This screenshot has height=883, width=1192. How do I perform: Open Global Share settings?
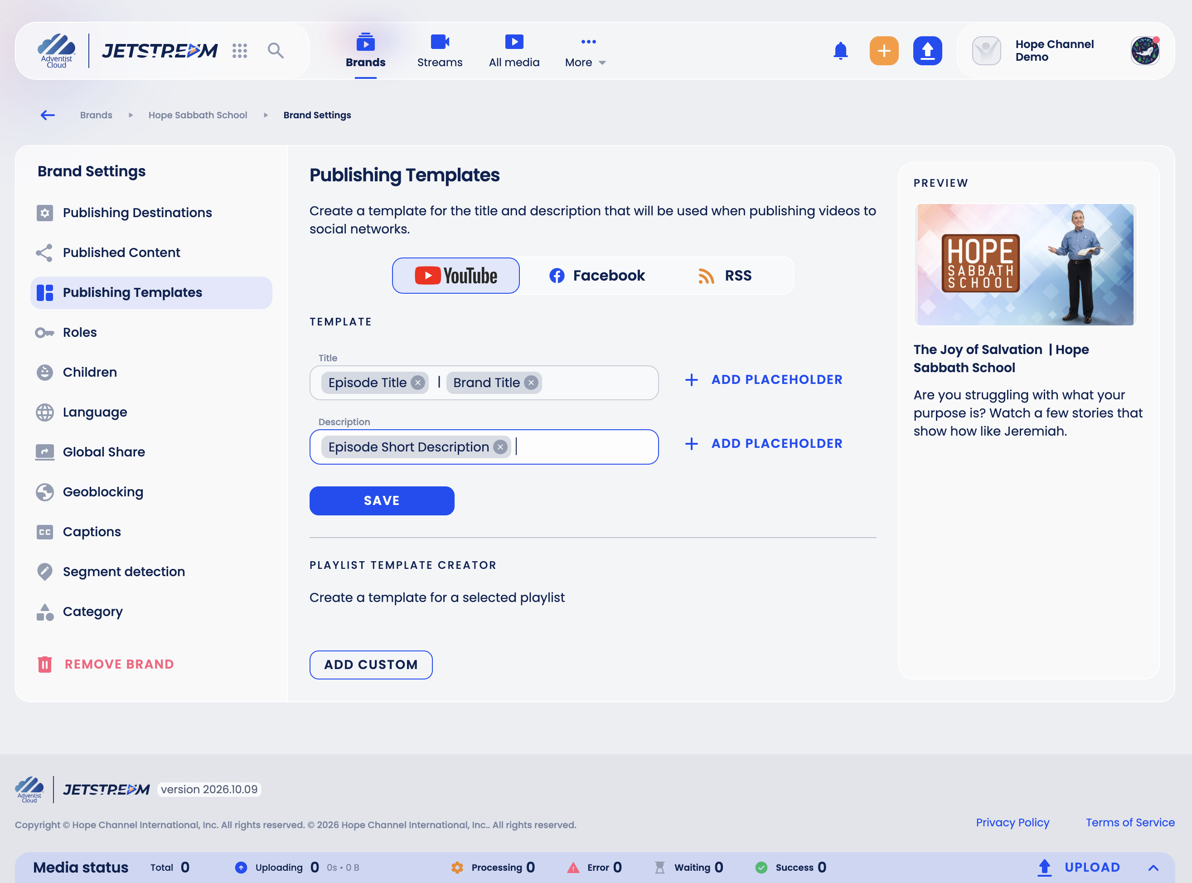click(151, 452)
